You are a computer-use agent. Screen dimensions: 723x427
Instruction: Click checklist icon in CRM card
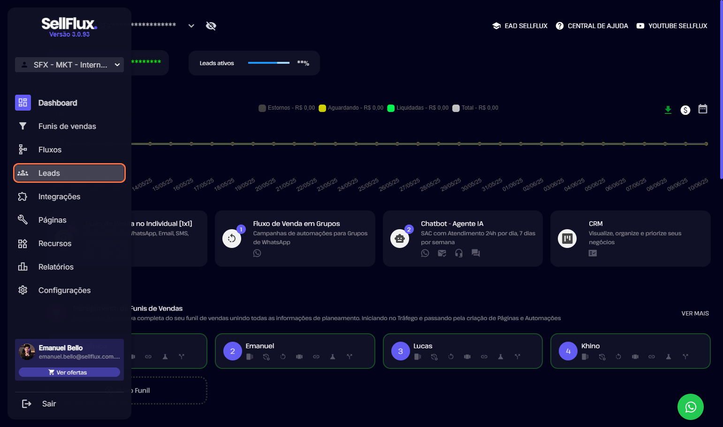tap(593, 253)
